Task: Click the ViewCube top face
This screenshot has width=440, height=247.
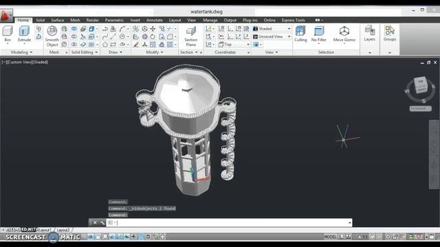Action: (x=420, y=82)
